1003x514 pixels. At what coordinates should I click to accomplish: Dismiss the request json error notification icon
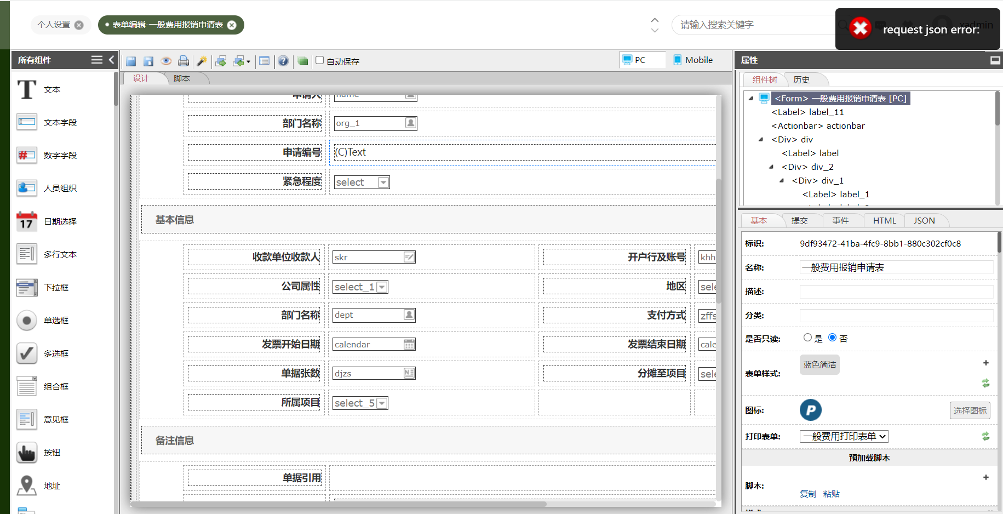point(860,28)
